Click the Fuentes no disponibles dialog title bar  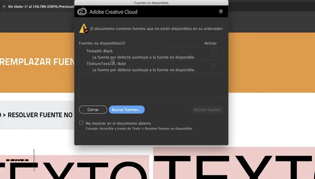151,3
